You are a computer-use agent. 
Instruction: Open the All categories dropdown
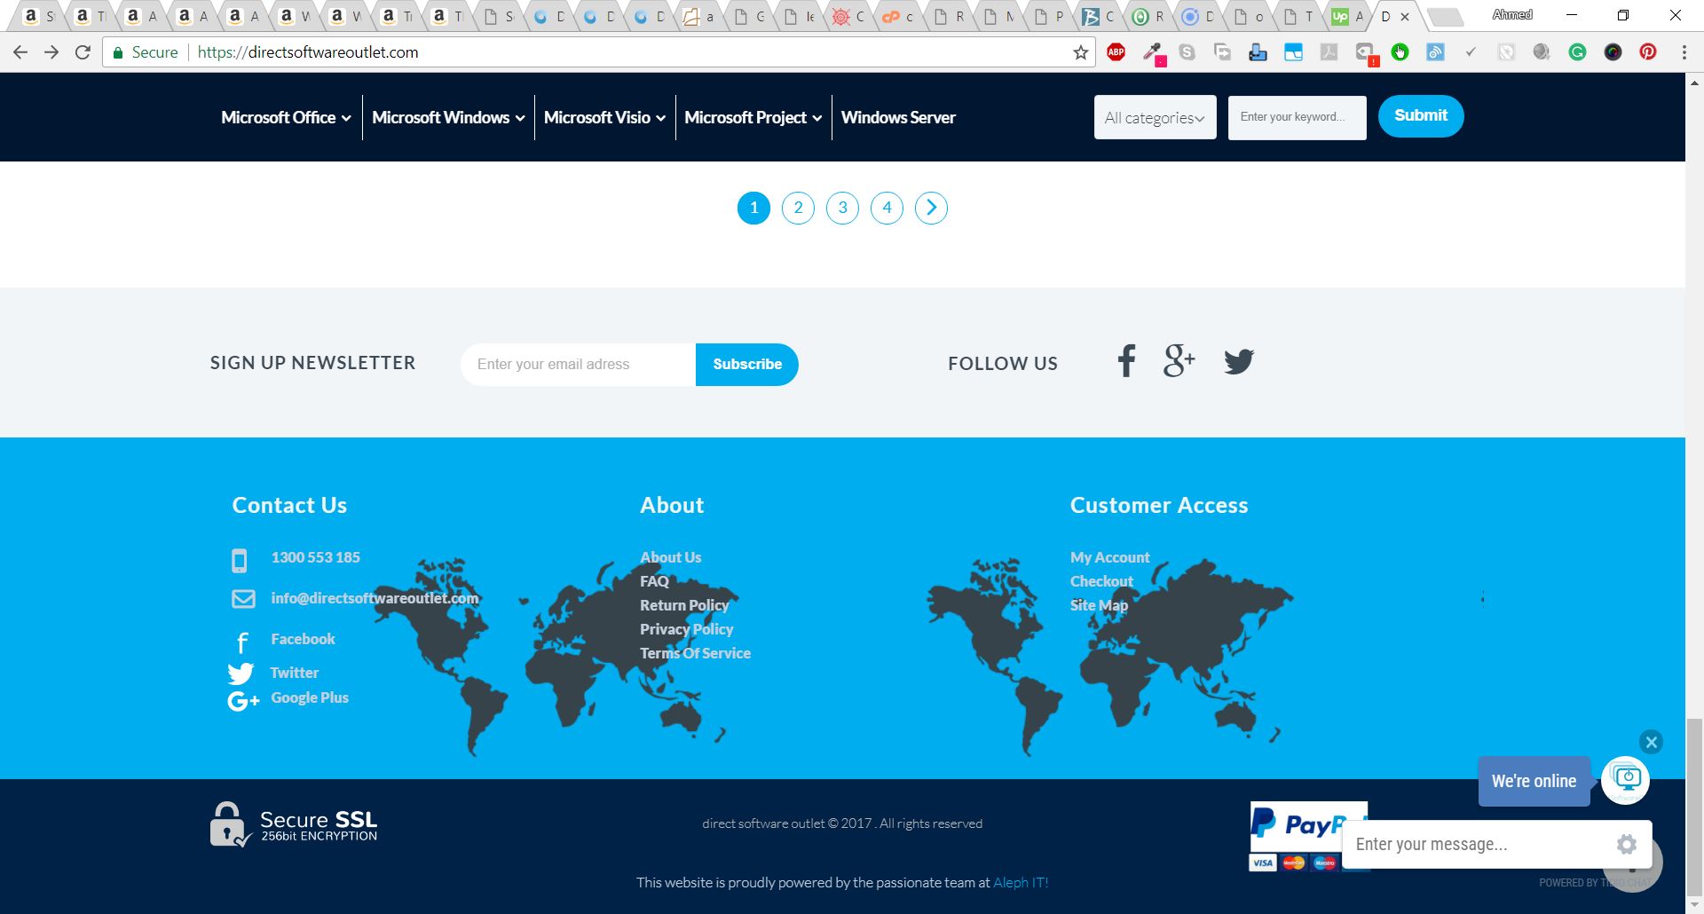[x=1155, y=117]
